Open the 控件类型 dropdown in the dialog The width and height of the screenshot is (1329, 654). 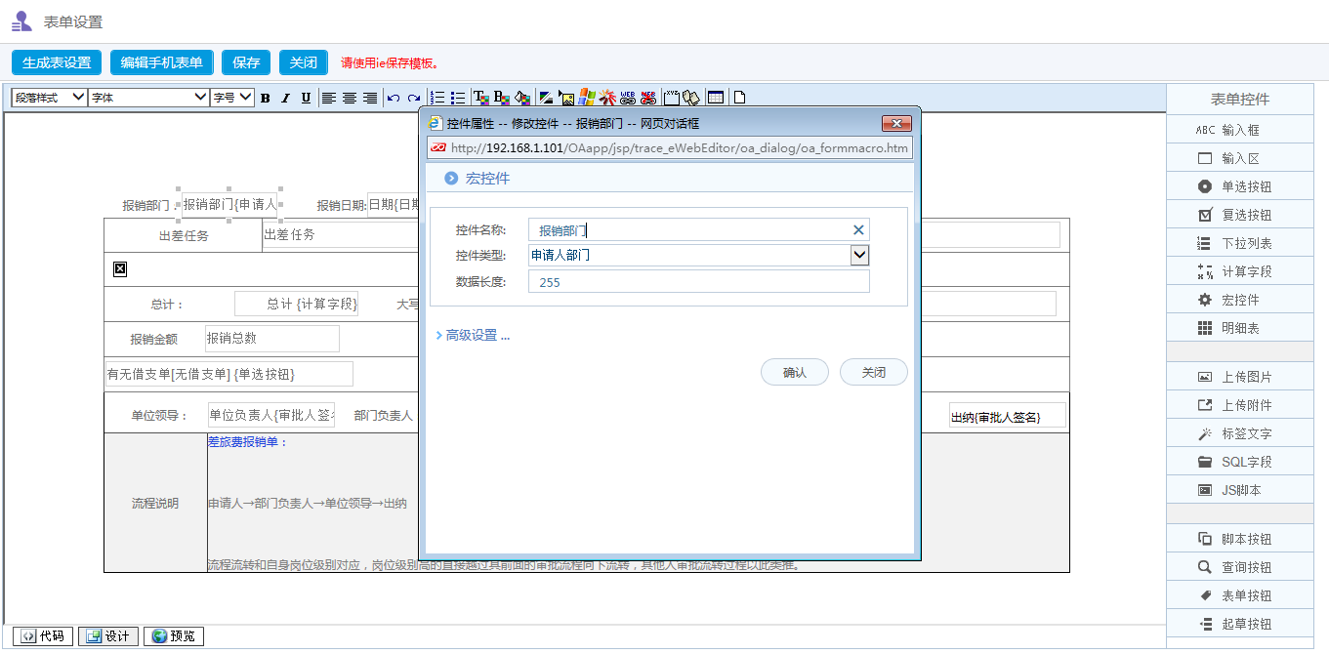(858, 256)
